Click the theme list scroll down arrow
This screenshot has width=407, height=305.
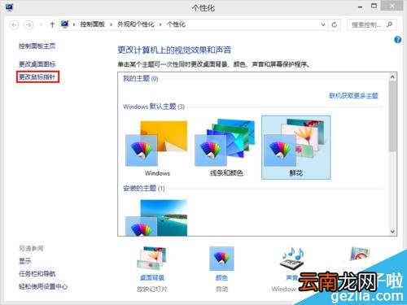[x=392, y=232]
